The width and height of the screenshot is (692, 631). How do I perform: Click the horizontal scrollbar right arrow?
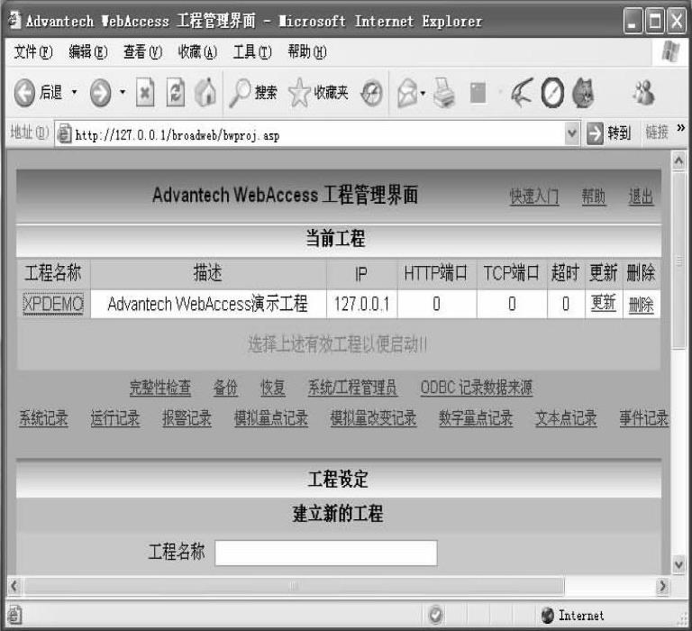tap(662, 586)
